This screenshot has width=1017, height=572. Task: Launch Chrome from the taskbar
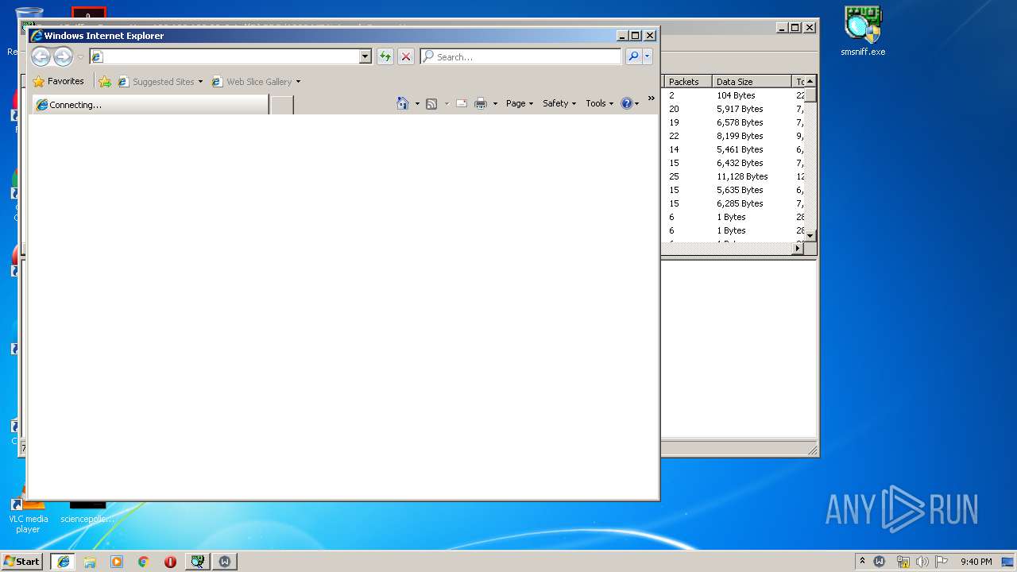tap(144, 562)
